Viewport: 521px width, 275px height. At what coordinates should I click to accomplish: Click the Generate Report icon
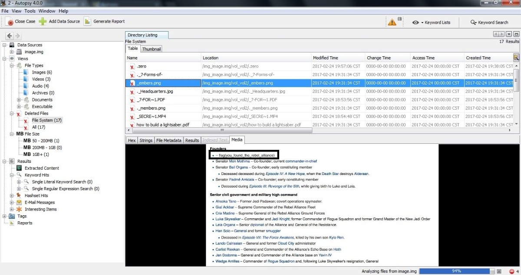click(x=87, y=21)
